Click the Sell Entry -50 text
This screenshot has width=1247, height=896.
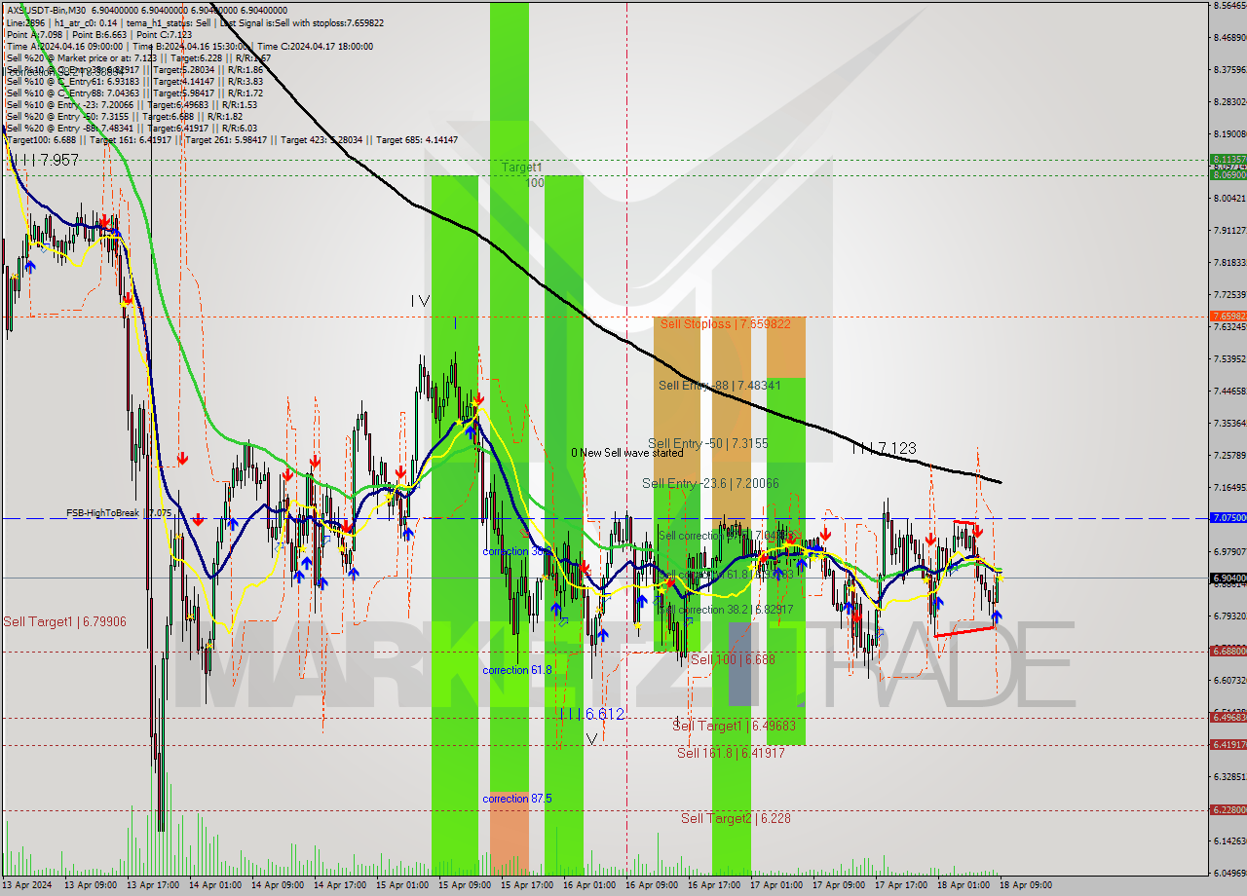pyautogui.click(x=708, y=444)
